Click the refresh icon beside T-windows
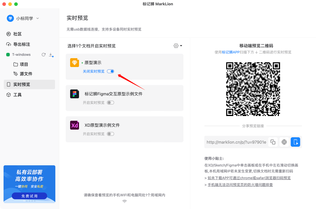Viewport: 316px width, 209px height. (43, 55)
